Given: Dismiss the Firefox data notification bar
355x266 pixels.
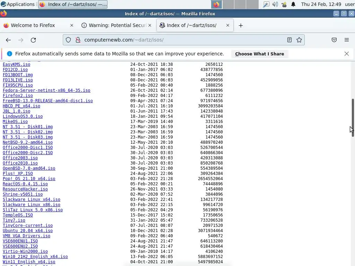Looking at the screenshot, I should [x=347, y=54].
